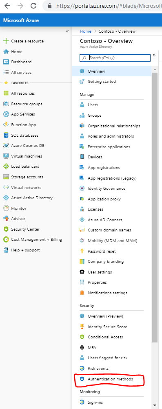Click the Groups people icon
Screen dimensions: 162x409
82,115
